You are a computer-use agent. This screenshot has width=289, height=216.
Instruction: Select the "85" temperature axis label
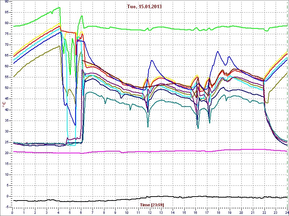[7, 12]
